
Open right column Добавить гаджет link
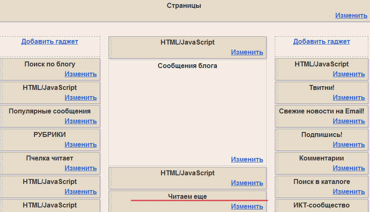322,41
